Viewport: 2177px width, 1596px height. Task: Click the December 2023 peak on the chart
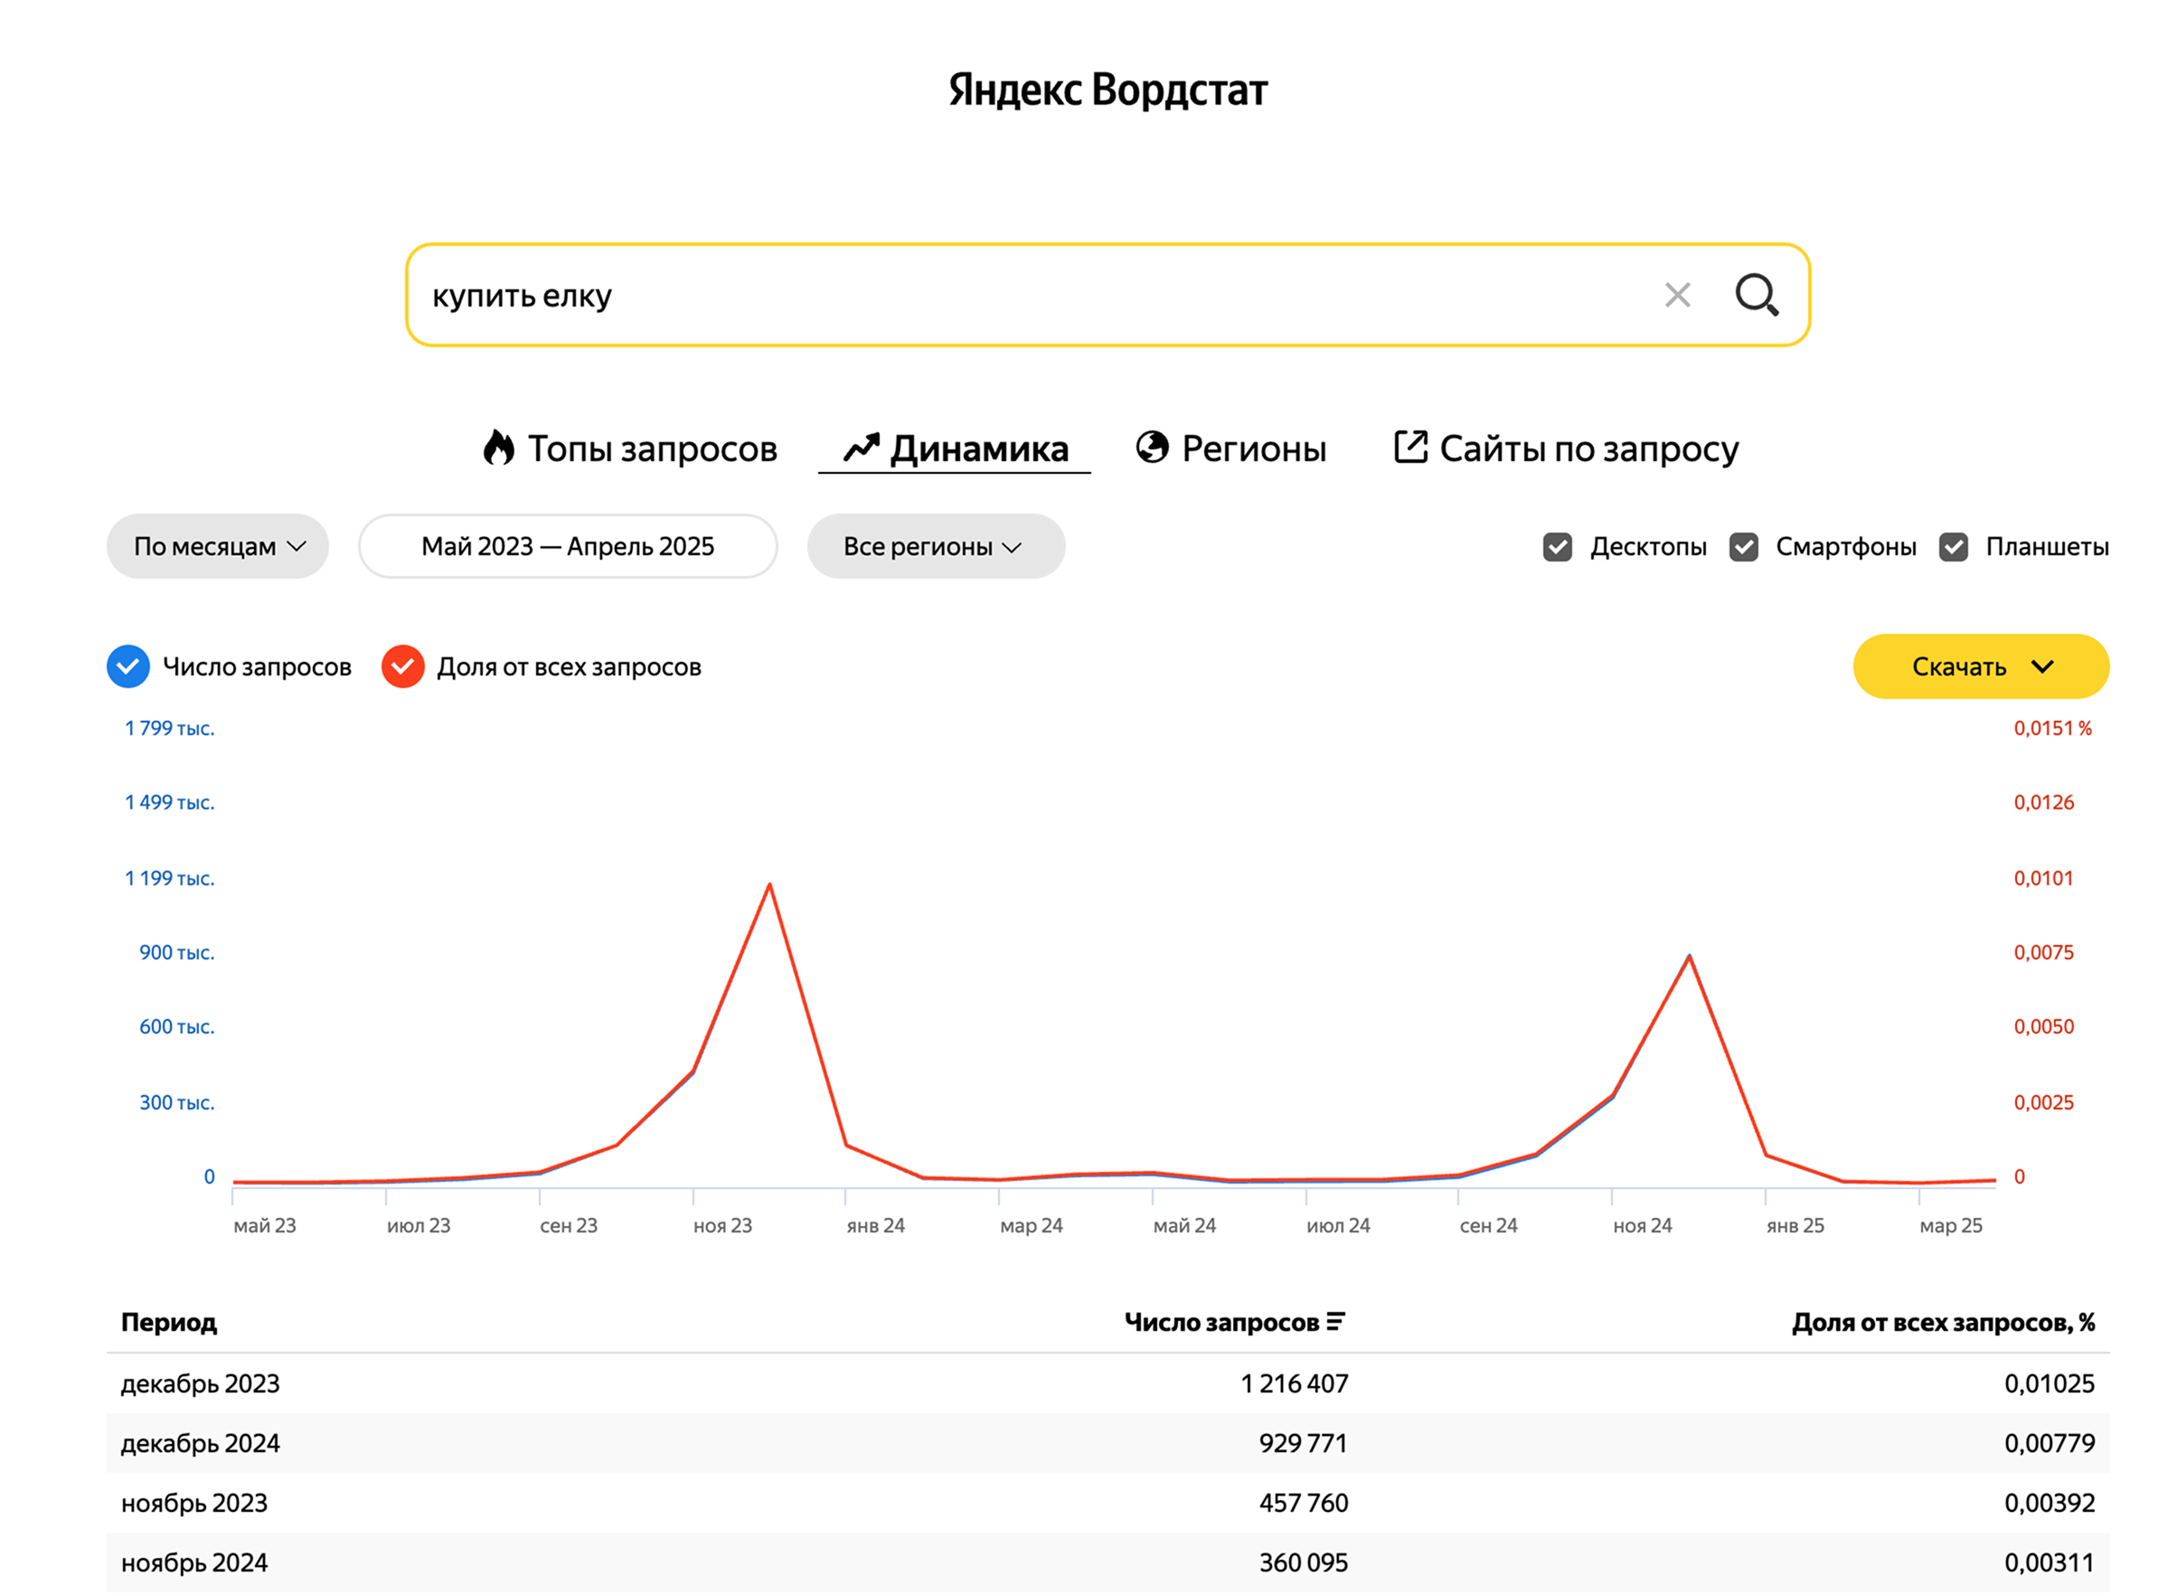coord(769,884)
